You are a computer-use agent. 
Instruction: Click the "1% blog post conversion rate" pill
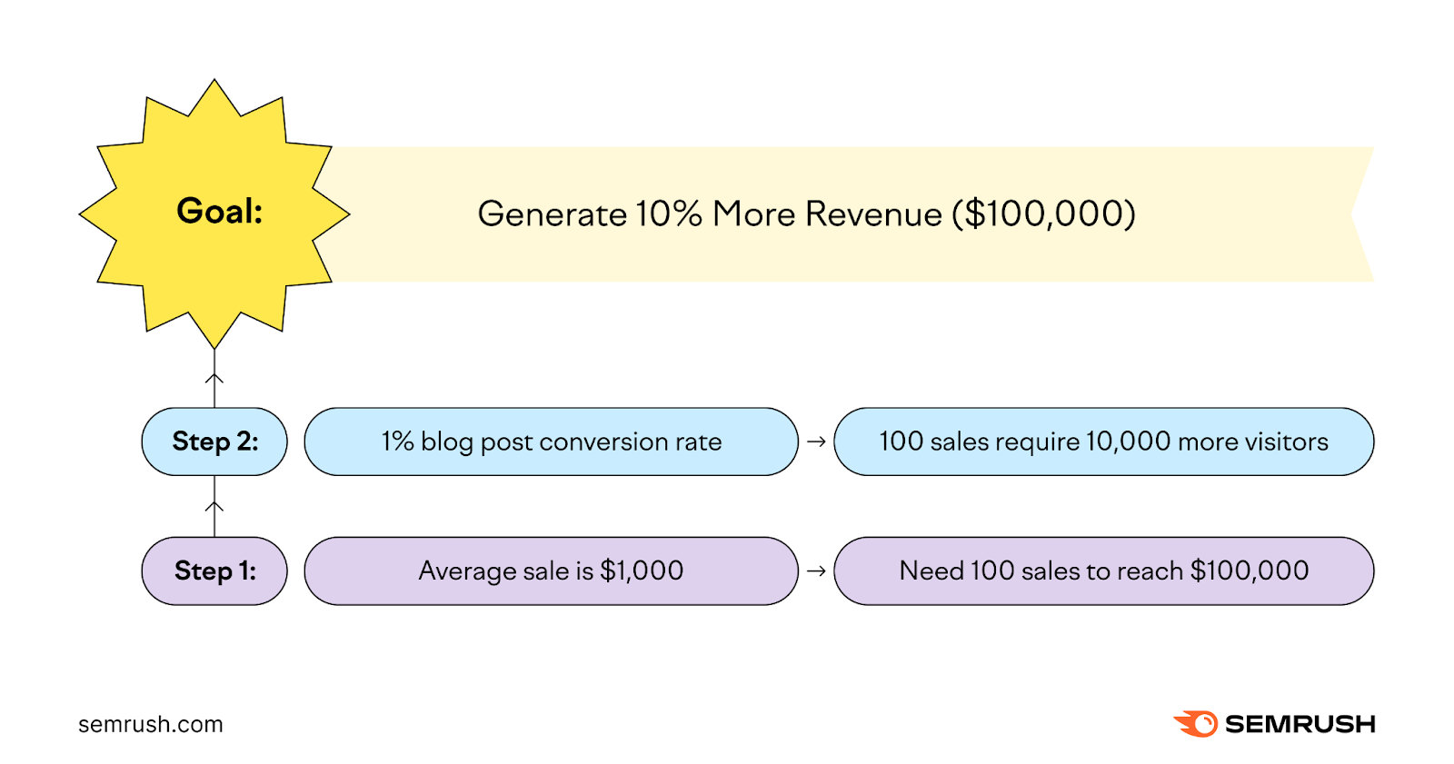click(551, 442)
